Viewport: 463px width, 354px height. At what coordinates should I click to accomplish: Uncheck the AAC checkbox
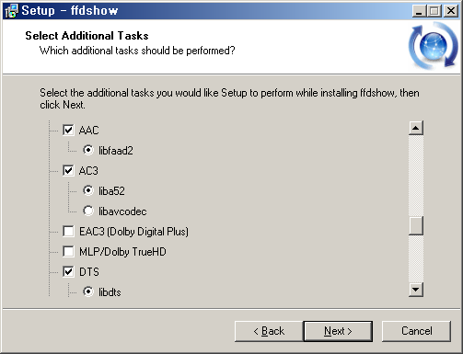tap(68, 130)
